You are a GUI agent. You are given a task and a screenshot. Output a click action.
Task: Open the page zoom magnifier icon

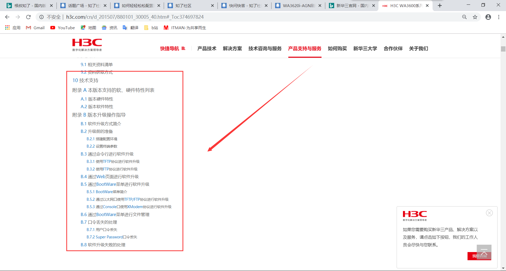point(464,17)
